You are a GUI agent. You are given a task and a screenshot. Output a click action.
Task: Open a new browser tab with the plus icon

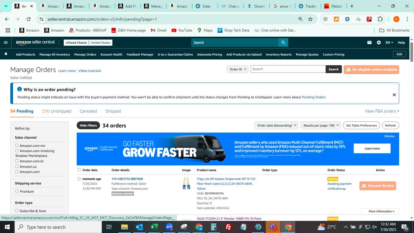click(x=352, y=6)
